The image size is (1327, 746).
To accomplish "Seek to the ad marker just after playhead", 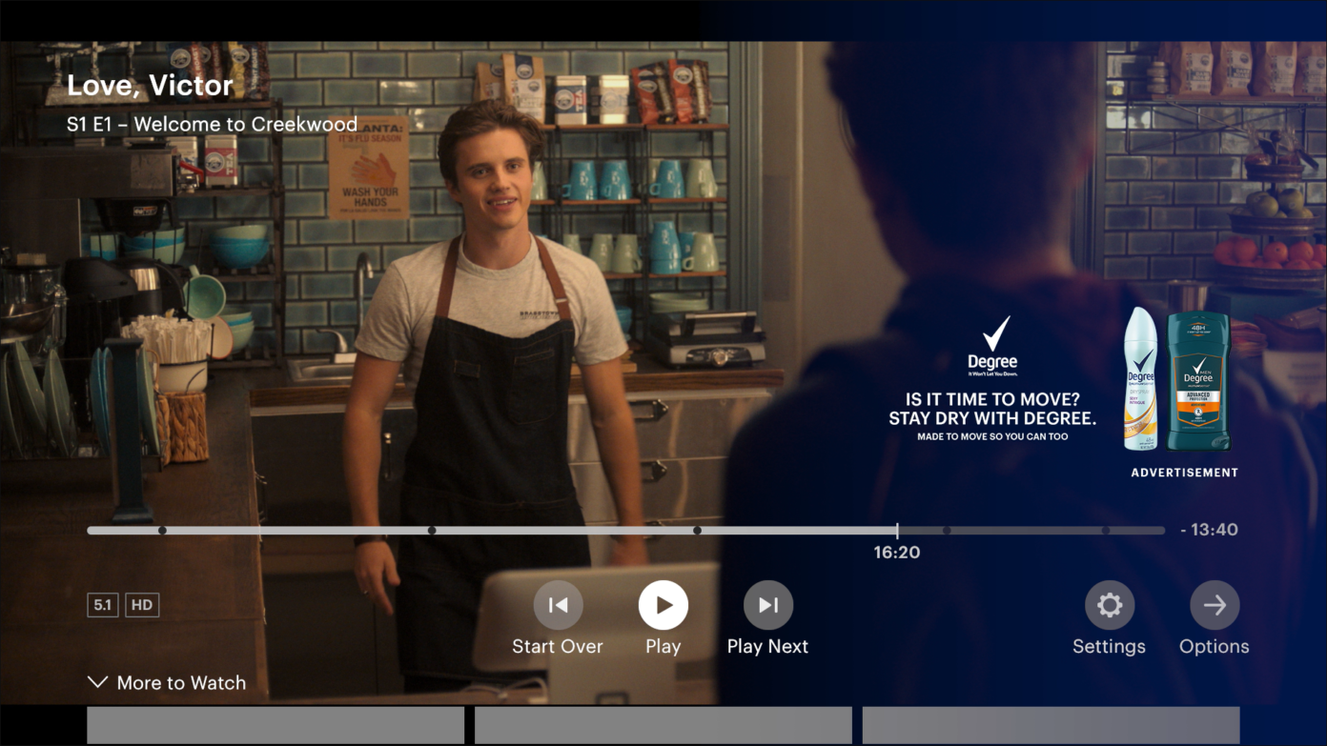I will (947, 531).
